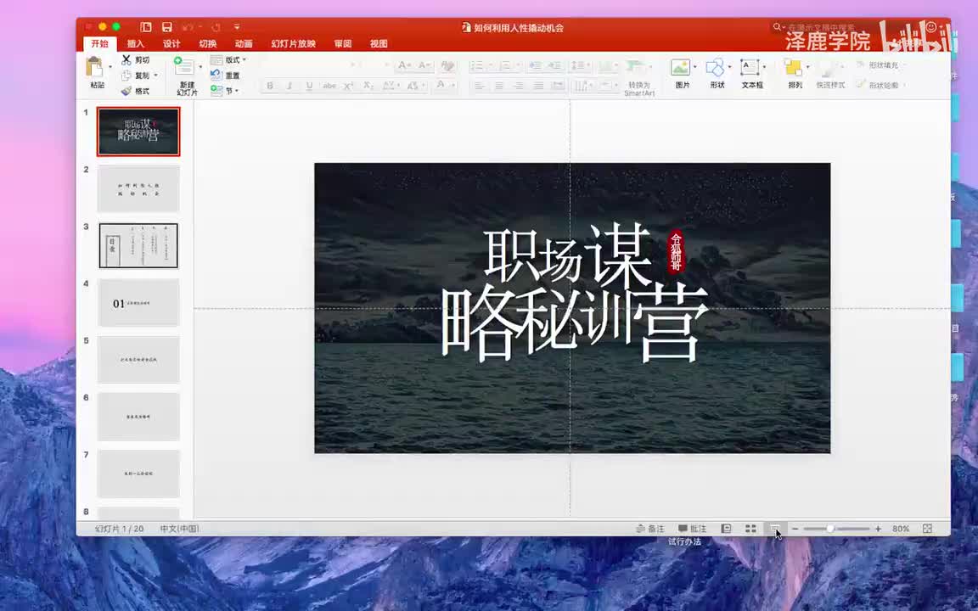This screenshot has height=611, width=978.
Task: Select slide 2 thumbnail
Action: (138, 188)
